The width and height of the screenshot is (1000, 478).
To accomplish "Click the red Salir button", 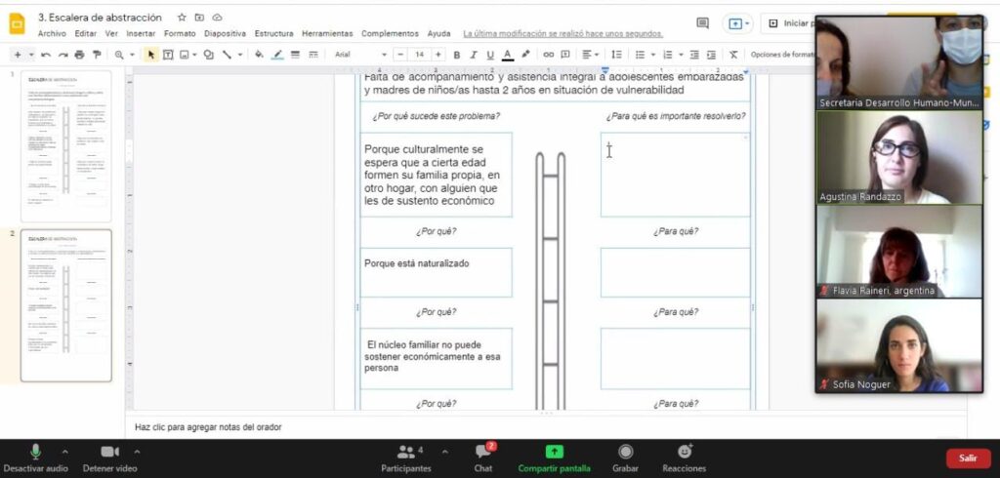I will pos(967,458).
